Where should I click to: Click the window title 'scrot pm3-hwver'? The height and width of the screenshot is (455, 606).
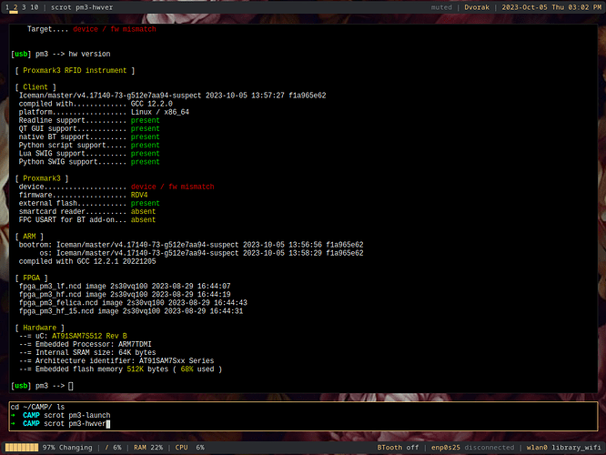point(82,7)
